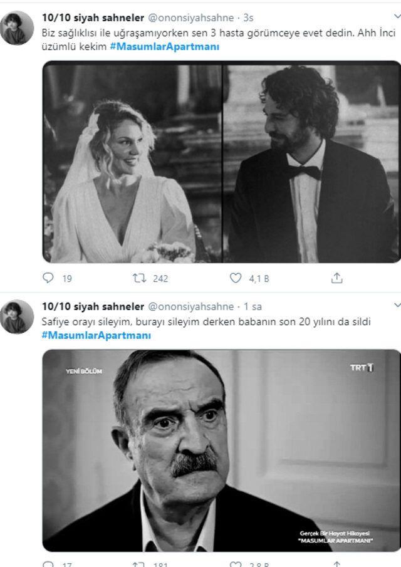Open display name on the 1 sa tweet
This screenshot has width=401, height=567.
[x=91, y=307]
